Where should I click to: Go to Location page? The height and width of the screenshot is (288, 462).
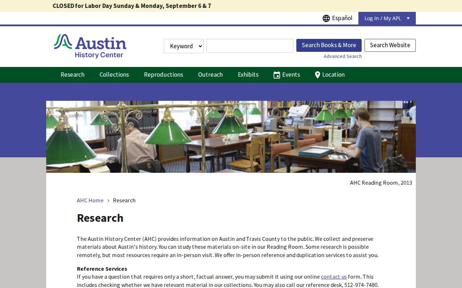pos(330,75)
